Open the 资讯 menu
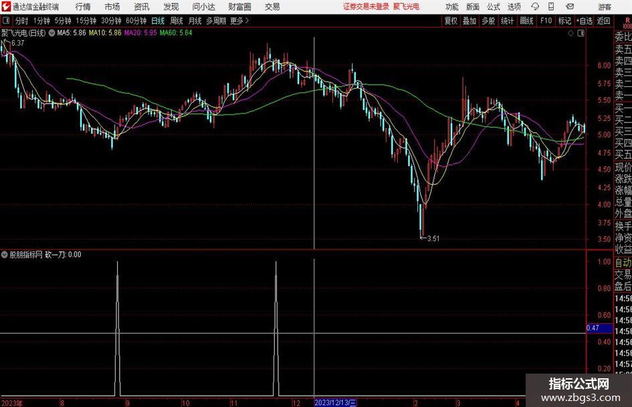This screenshot has width=632, height=407. pyautogui.click(x=142, y=7)
